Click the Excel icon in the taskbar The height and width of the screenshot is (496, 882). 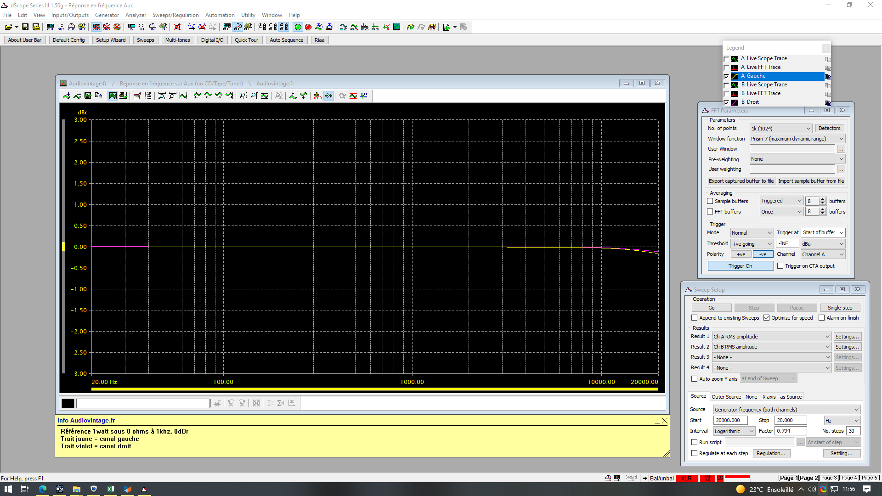[x=111, y=489]
